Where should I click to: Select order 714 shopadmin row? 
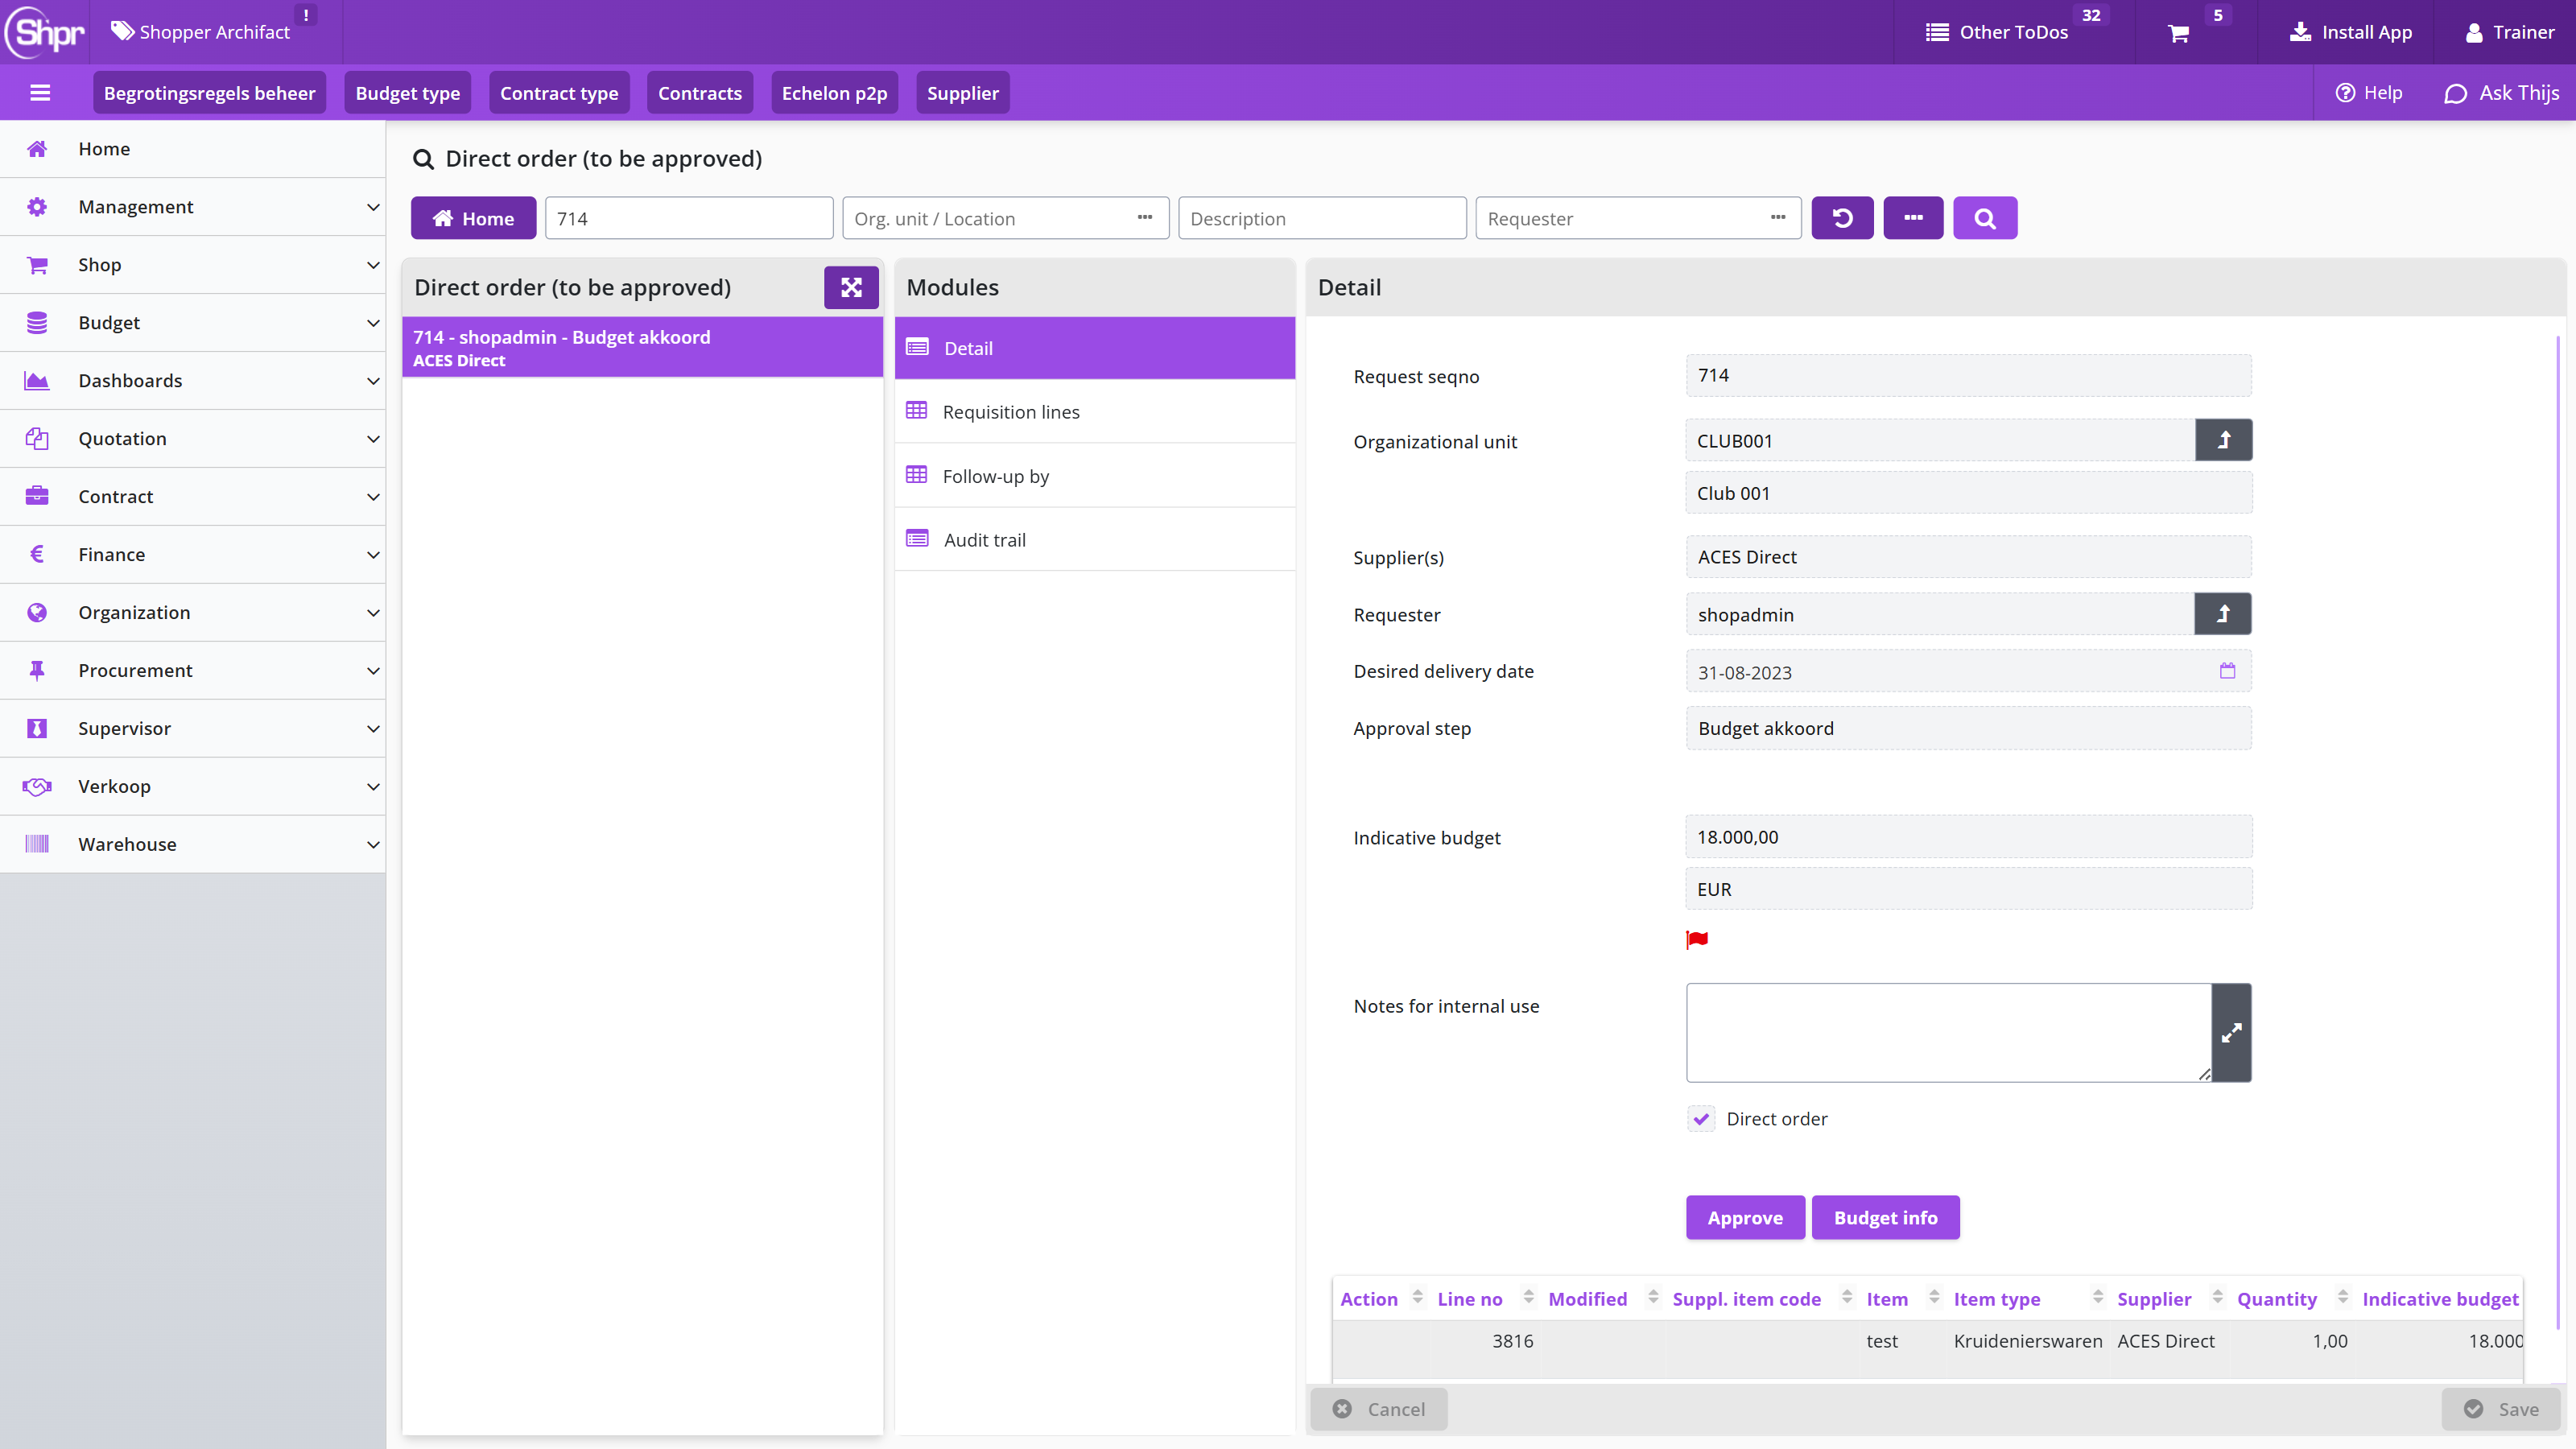click(642, 348)
